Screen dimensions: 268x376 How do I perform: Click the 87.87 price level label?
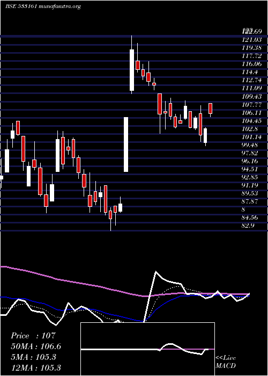(x=250, y=202)
